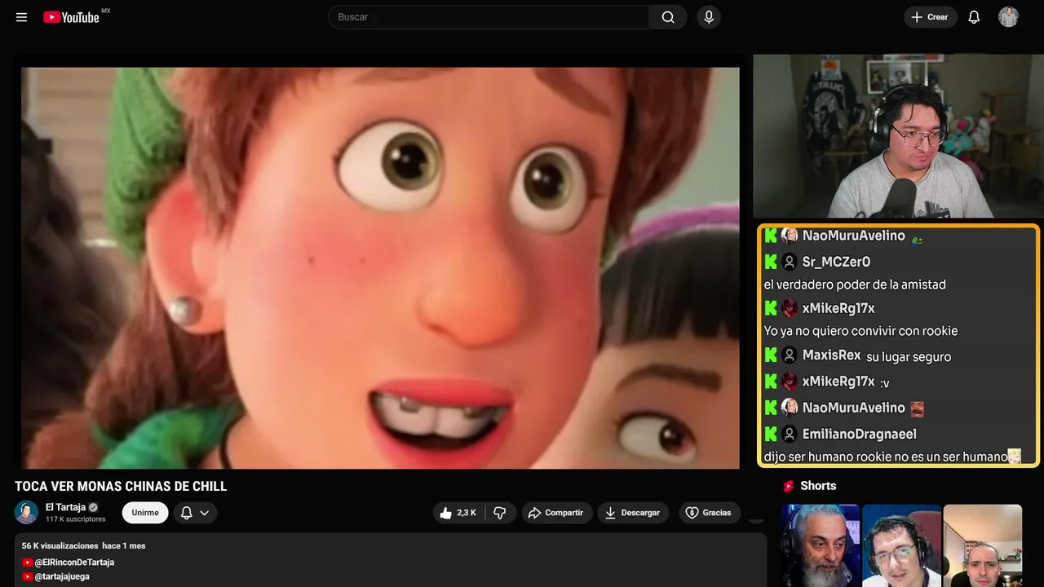Click the profile avatar beside MaxisRex in chat

click(790, 355)
